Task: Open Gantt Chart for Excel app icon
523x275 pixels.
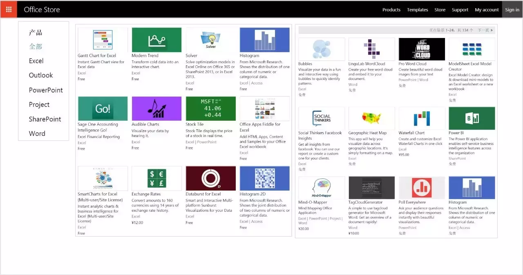Action: coord(103,40)
